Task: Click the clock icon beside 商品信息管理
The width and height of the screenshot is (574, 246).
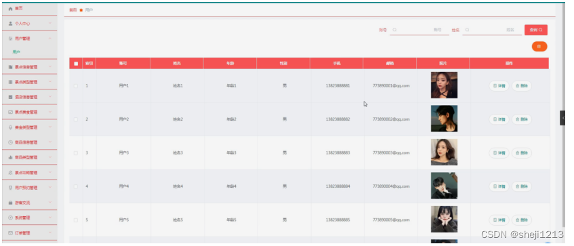Action: [x=10, y=142]
